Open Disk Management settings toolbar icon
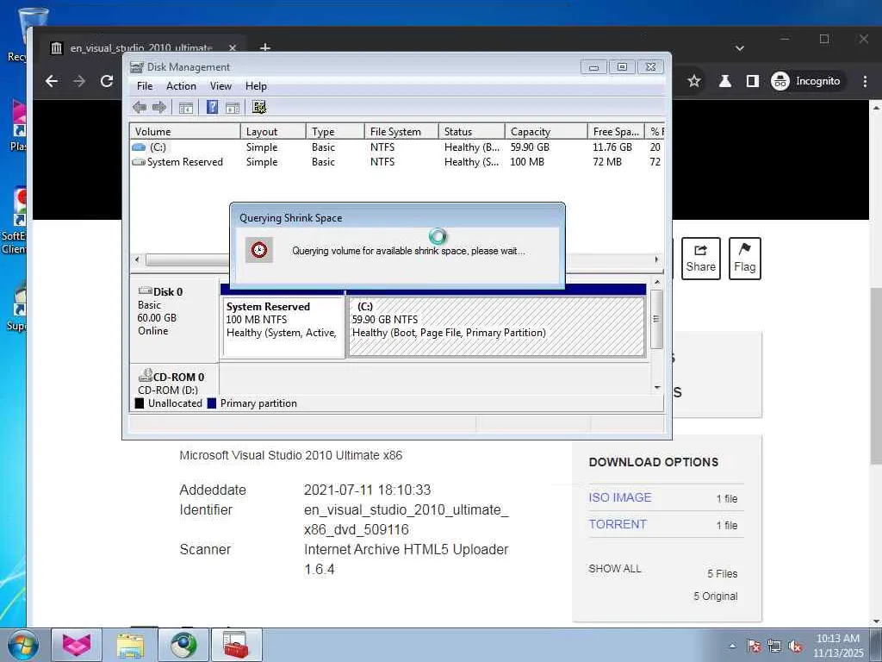882x662 pixels. [258, 107]
